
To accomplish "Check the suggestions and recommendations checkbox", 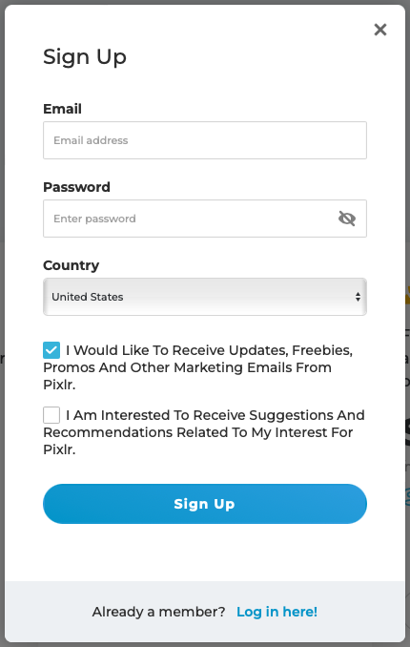I will point(51,415).
